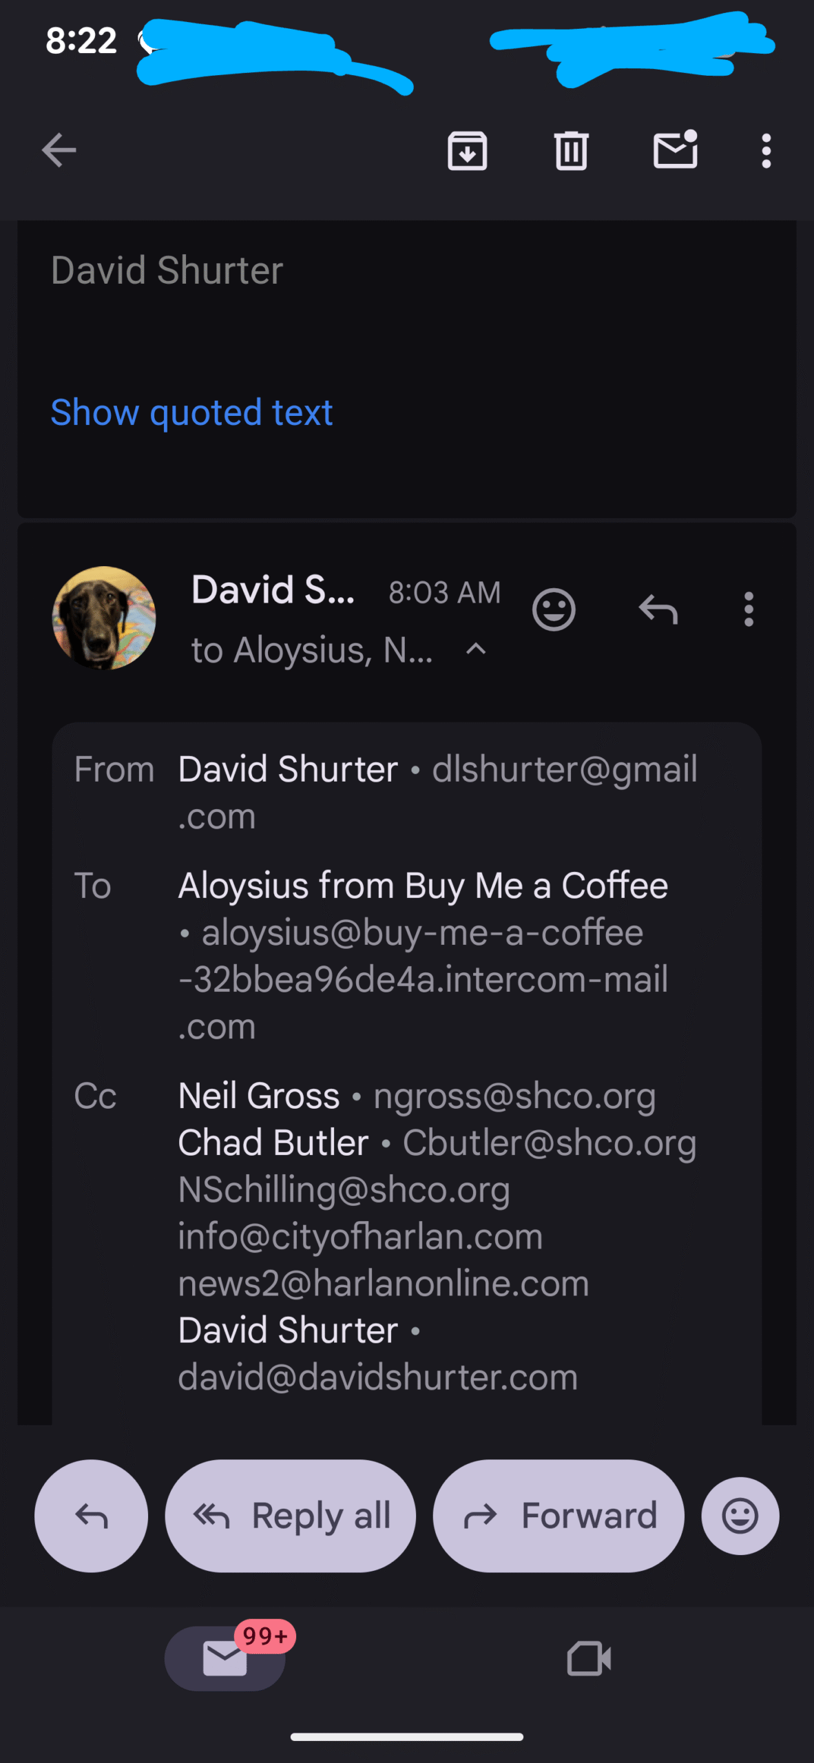Open the top-right overflow menu
Screen dimensions: 814x1763
coord(766,150)
